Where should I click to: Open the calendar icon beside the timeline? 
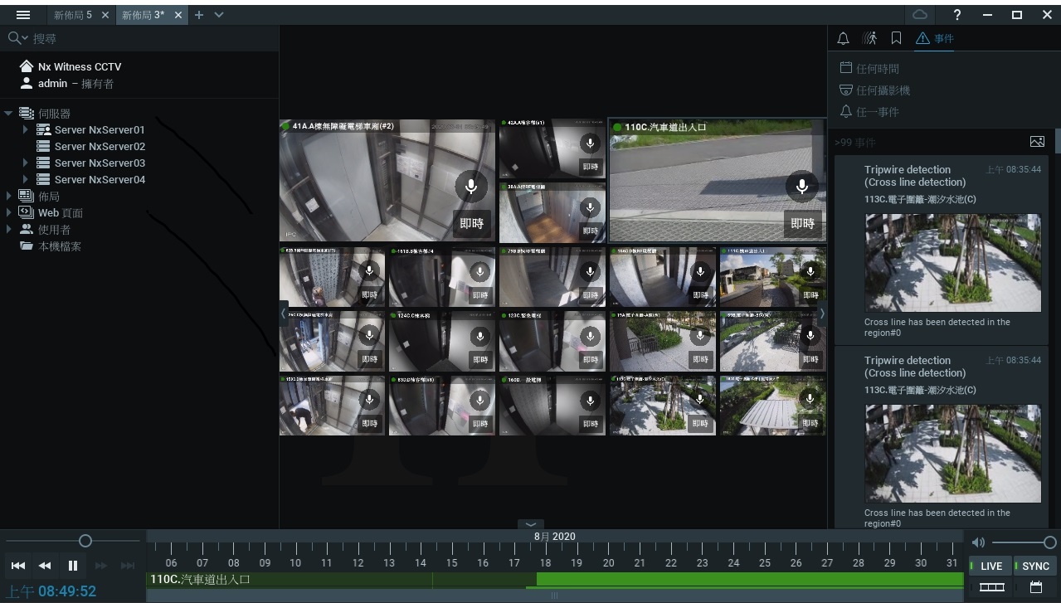coord(1036,587)
